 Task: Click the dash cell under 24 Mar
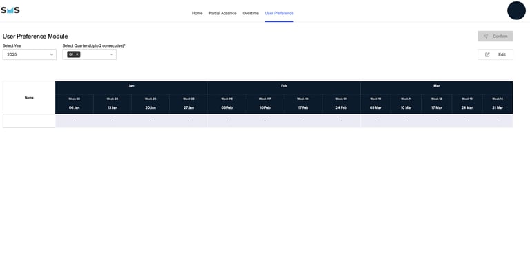(467, 121)
